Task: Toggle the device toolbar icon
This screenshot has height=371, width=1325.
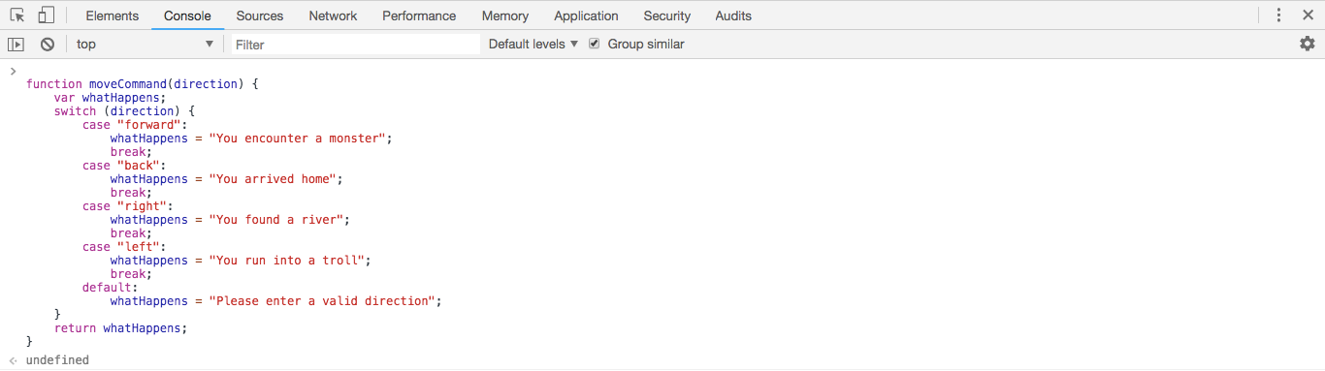Action: pyautogui.click(x=46, y=15)
